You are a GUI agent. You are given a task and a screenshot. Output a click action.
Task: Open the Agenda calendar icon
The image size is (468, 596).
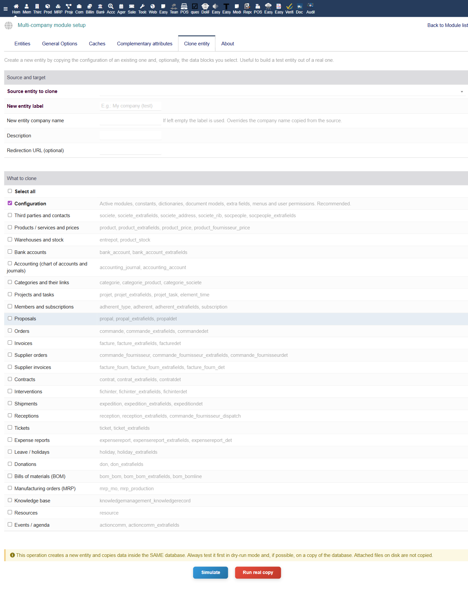(121, 6)
